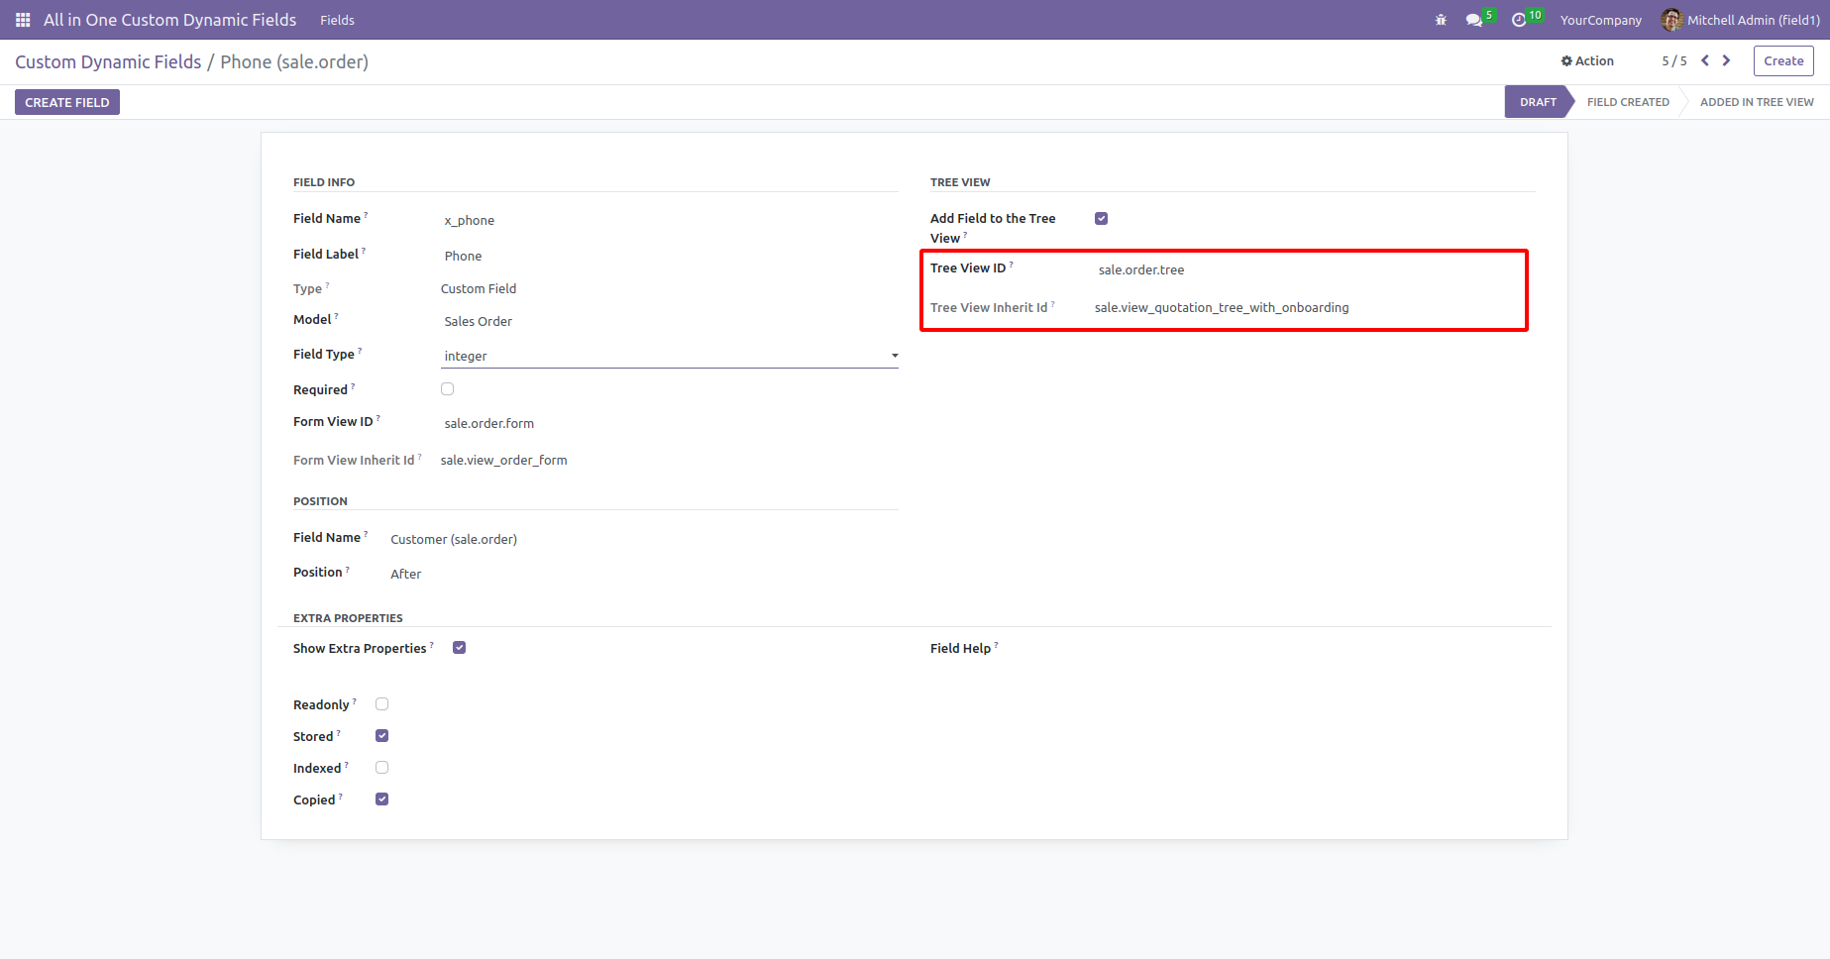Go to next record arrow
Screen dimensions: 1830x959
coord(1726,60)
